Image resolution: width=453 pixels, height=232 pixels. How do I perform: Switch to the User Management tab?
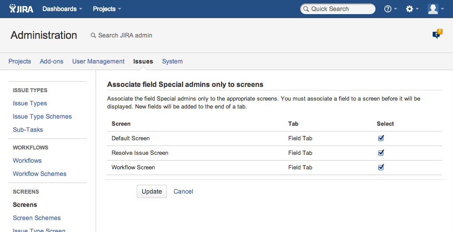(98, 61)
